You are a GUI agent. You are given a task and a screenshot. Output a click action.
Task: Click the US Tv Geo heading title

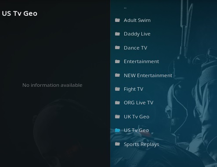(x=20, y=14)
